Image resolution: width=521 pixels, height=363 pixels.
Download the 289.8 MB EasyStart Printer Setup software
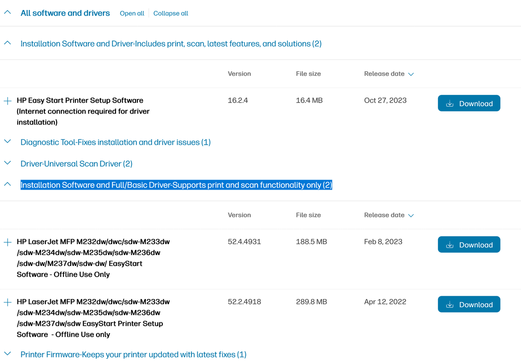pos(469,304)
